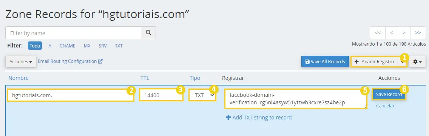Screen dimensions: 429x136
Task: Jump to last page of records
Action: tap(418, 33)
